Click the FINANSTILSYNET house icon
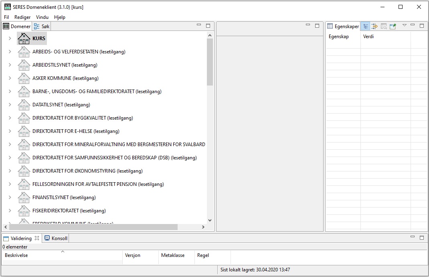 (x=24, y=197)
